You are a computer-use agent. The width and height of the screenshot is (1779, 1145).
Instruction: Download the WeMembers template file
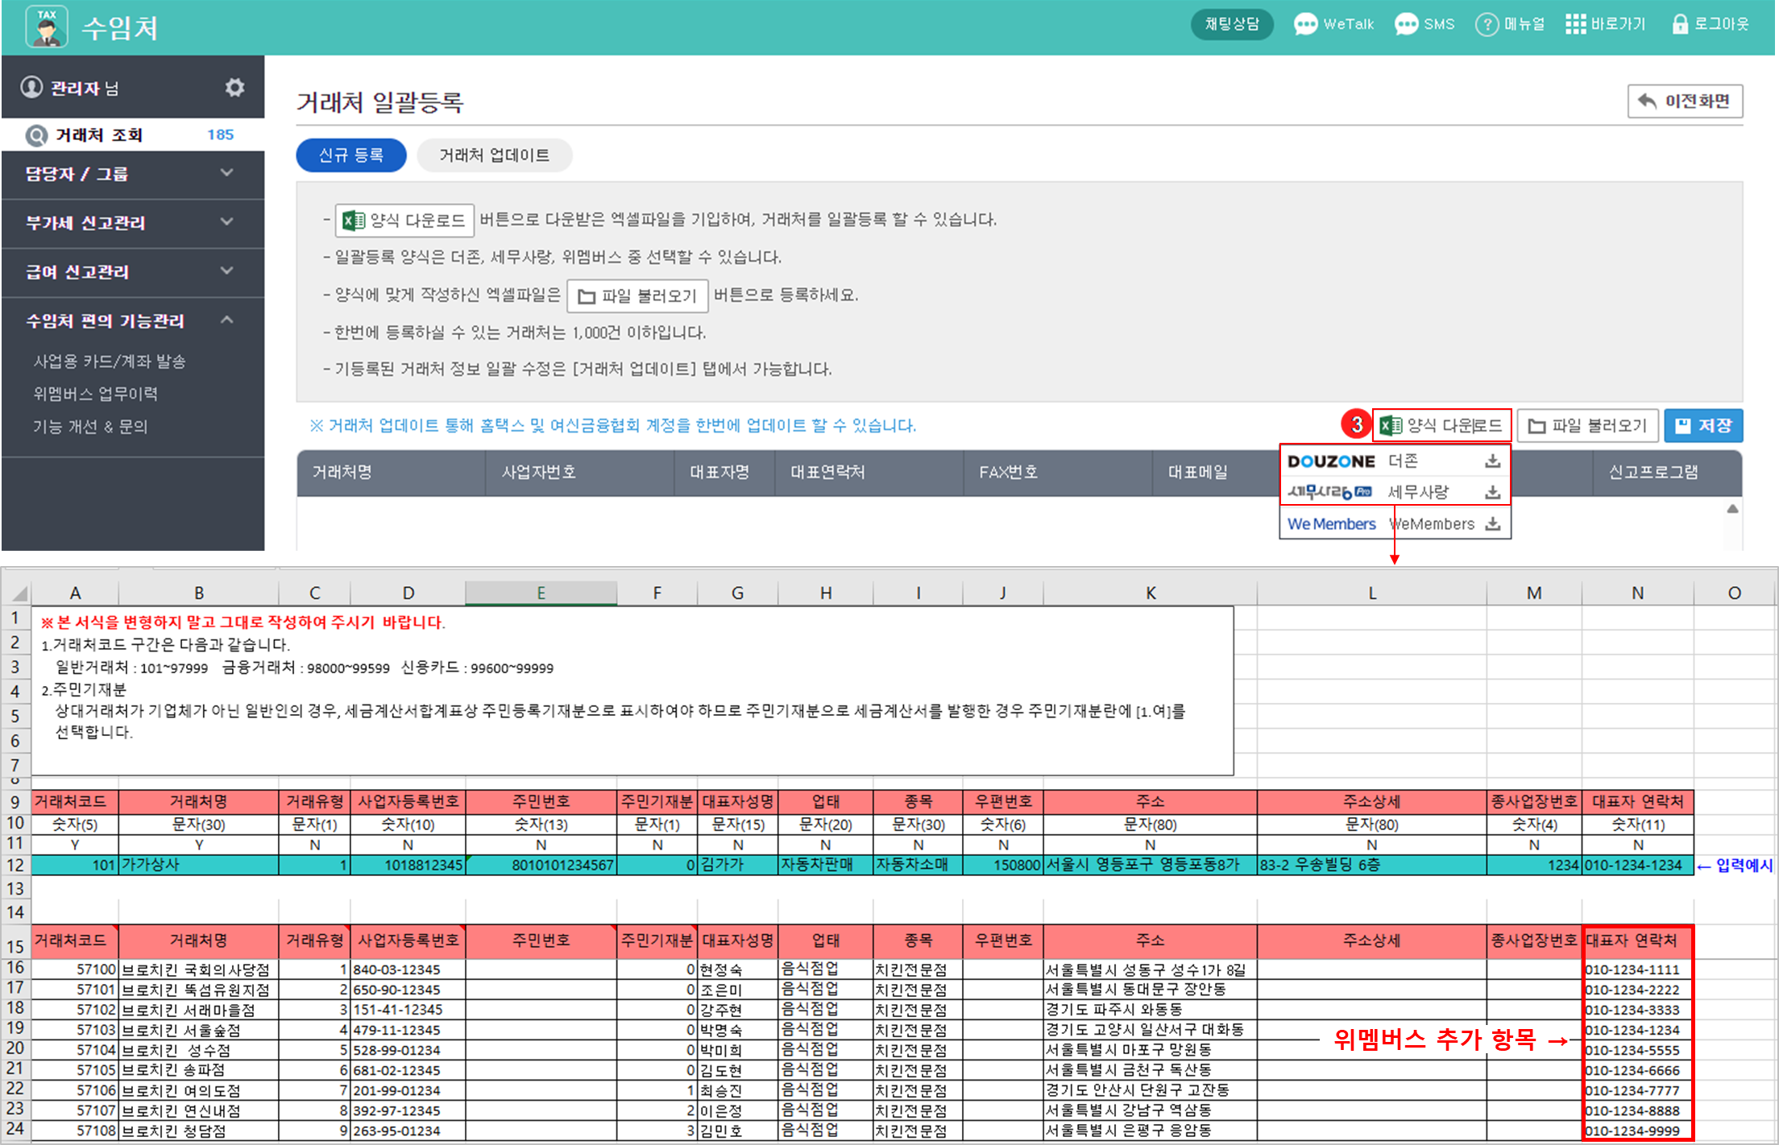pyautogui.click(x=1492, y=524)
